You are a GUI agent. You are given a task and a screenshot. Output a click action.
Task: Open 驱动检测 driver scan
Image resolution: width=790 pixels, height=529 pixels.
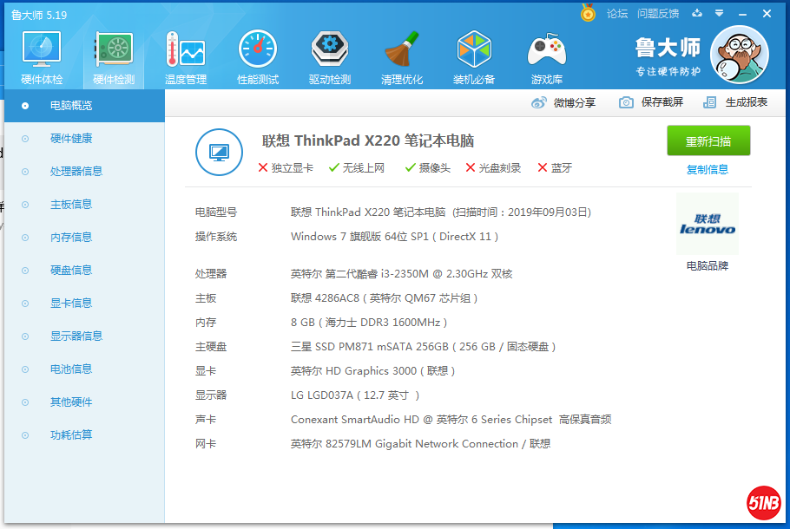(328, 55)
